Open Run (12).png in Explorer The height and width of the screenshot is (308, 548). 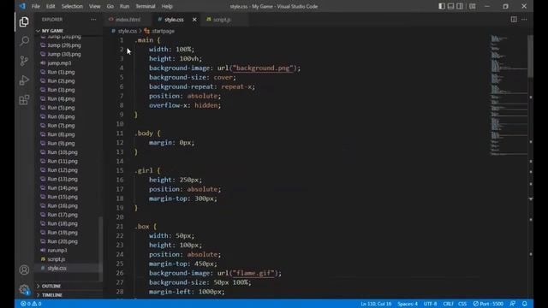click(x=63, y=170)
